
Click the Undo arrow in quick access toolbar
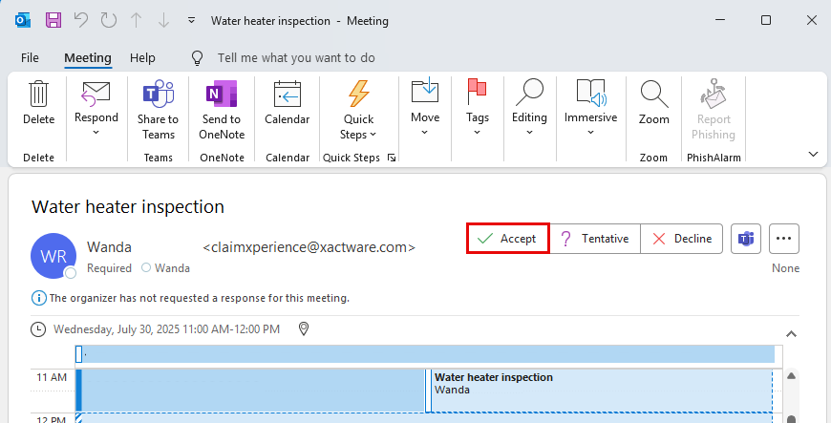tap(81, 21)
